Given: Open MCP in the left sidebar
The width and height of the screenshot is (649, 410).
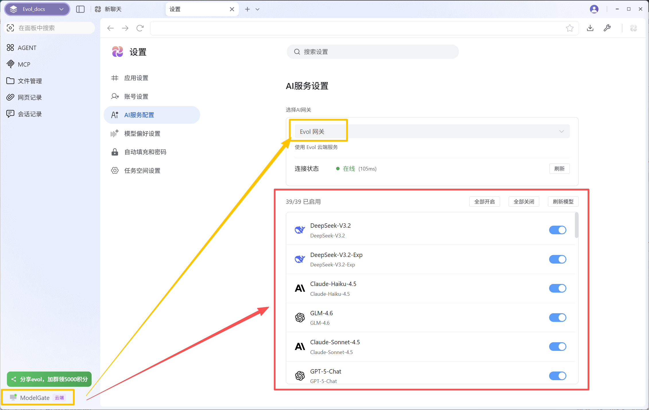Looking at the screenshot, I should tap(24, 64).
